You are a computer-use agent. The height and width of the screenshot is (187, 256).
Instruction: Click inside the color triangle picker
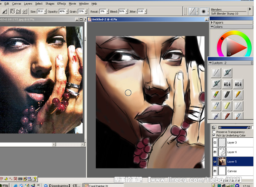point(235,47)
